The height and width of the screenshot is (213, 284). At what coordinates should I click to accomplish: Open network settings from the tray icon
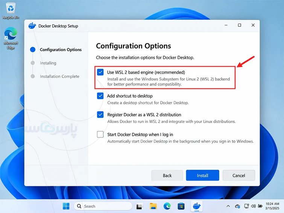click(x=246, y=206)
